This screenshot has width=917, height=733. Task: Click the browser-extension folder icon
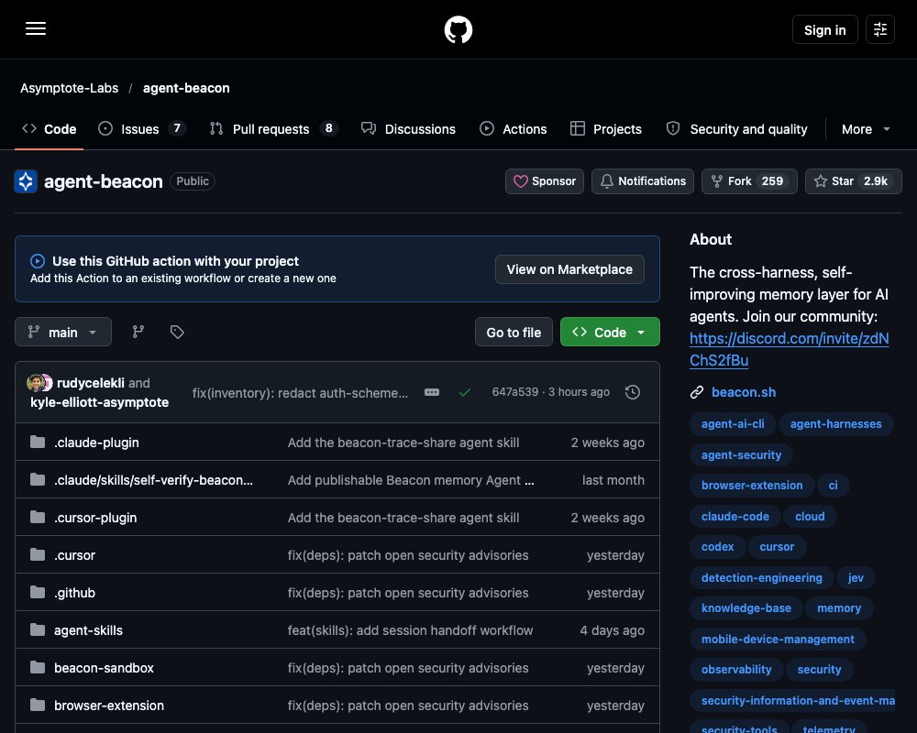tap(38, 705)
